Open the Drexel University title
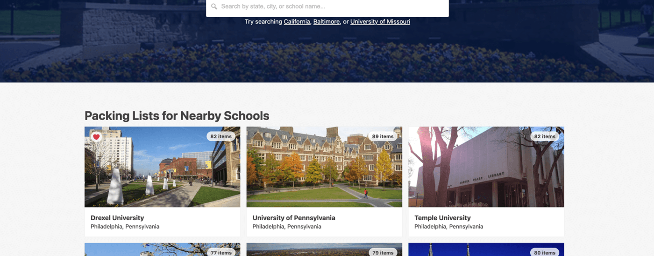 pos(117,218)
